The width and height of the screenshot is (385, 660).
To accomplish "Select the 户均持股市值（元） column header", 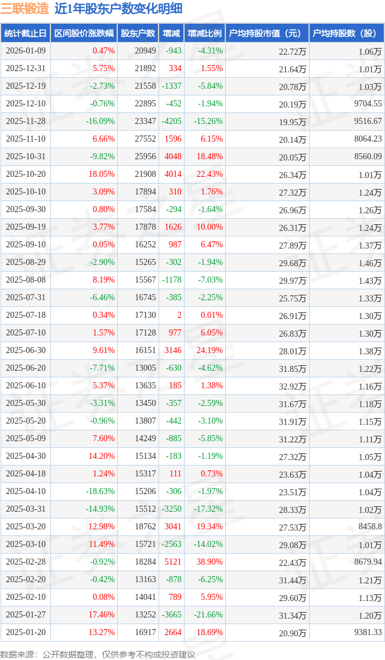I will tap(267, 33).
